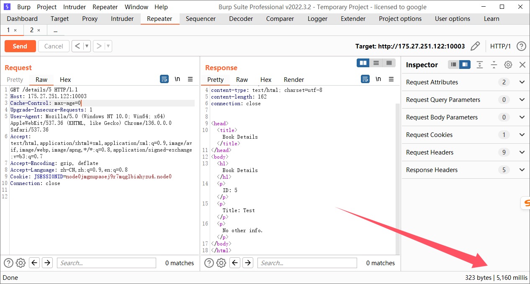Open the Help menu
530x284 pixels.
(161, 7)
